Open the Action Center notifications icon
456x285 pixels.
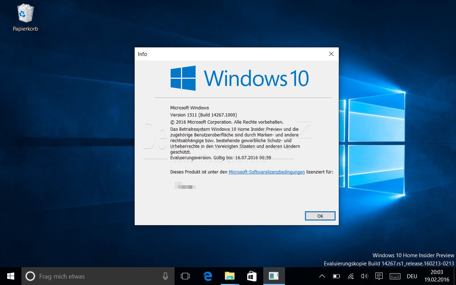pyautogui.click(x=379, y=276)
